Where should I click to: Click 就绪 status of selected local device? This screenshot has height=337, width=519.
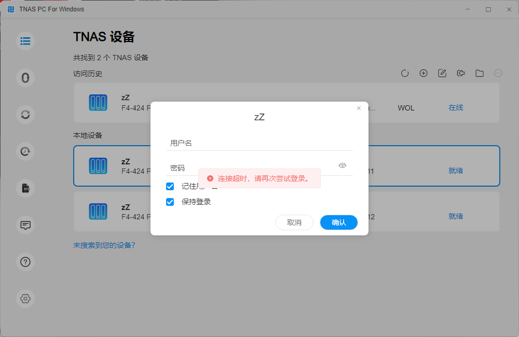pos(456,171)
